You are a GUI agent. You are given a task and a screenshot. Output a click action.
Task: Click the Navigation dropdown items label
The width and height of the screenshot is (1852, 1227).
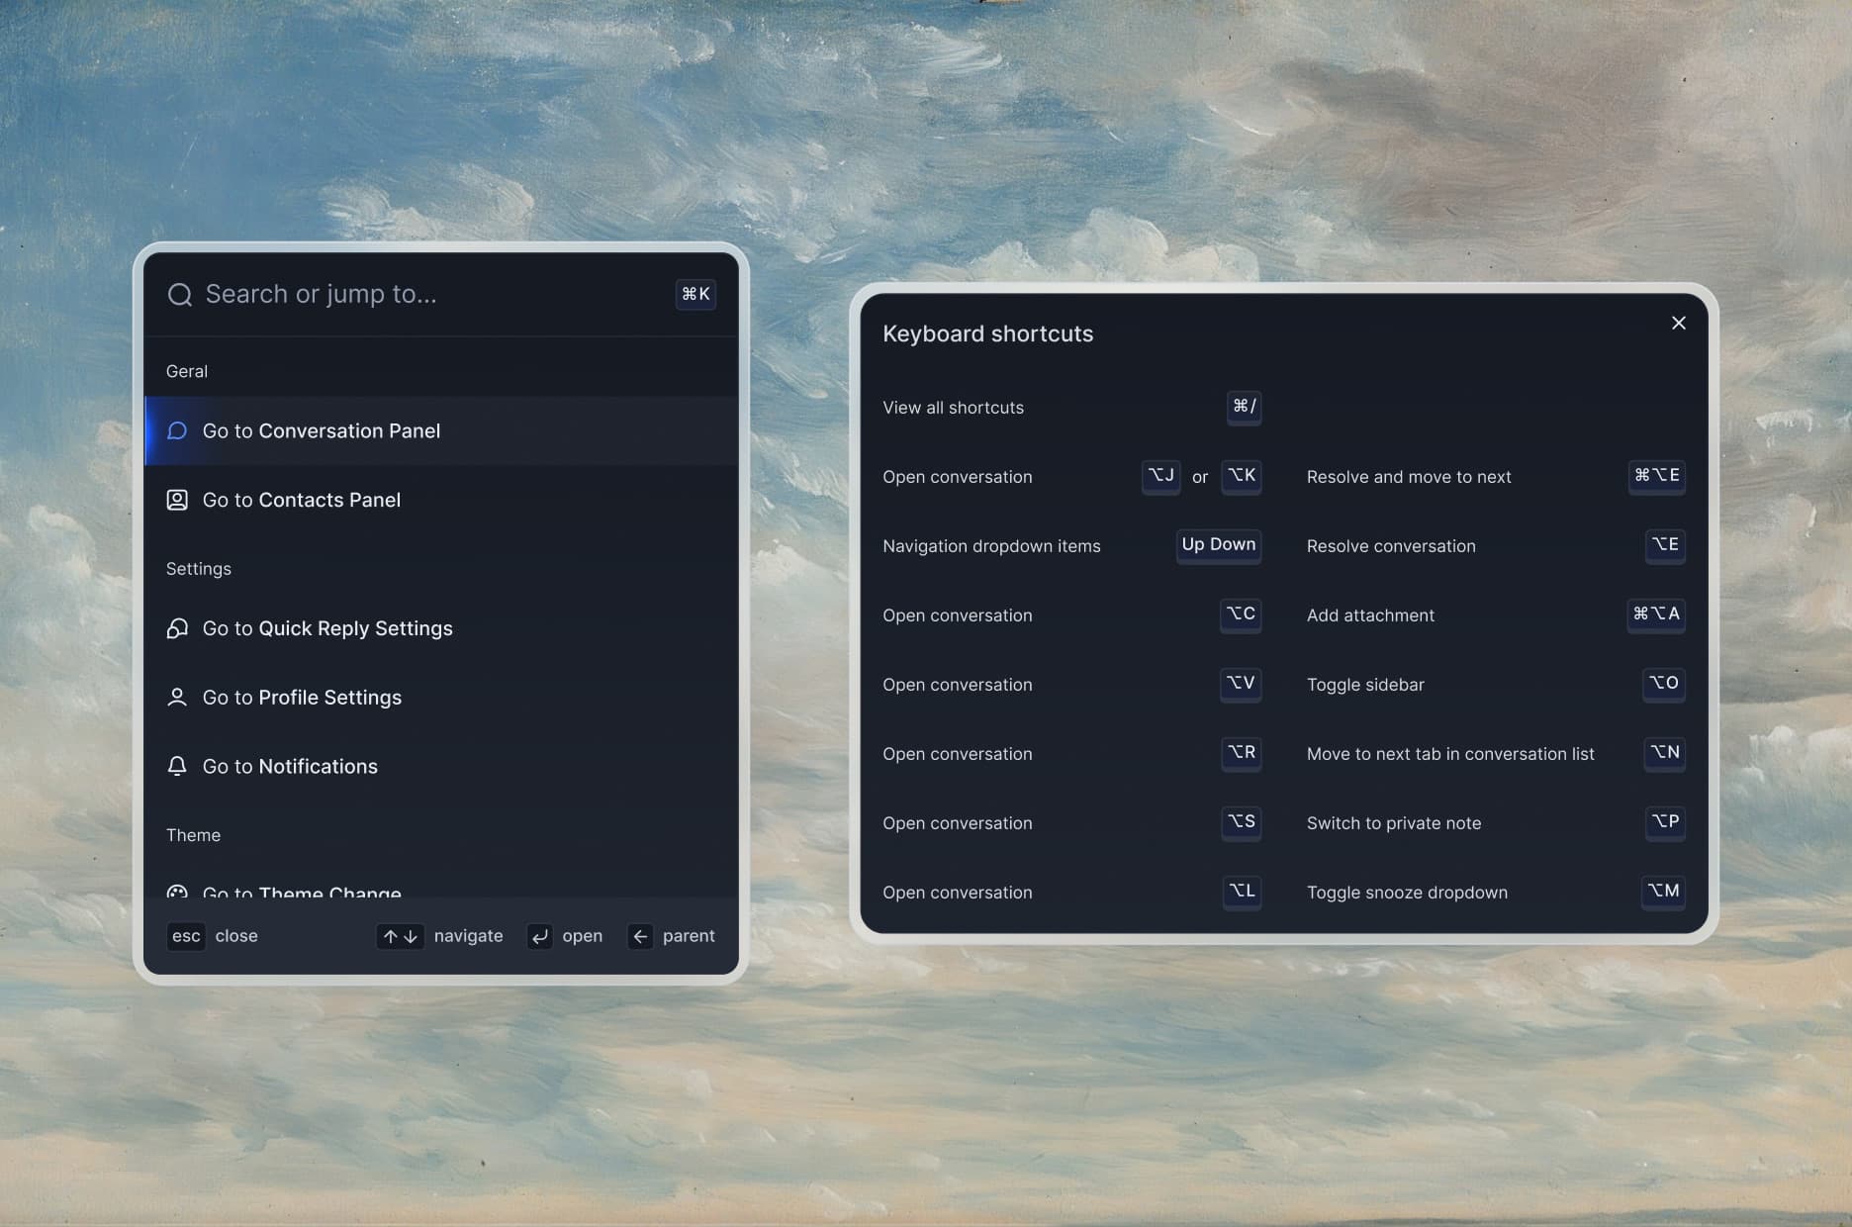coord(991,546)
